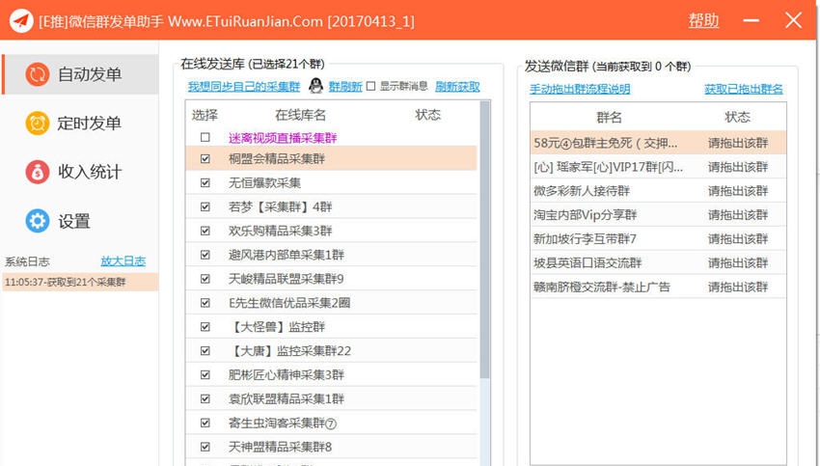
Task: Click 获取已拖出群名 link
Action: (x=744, y=89)
